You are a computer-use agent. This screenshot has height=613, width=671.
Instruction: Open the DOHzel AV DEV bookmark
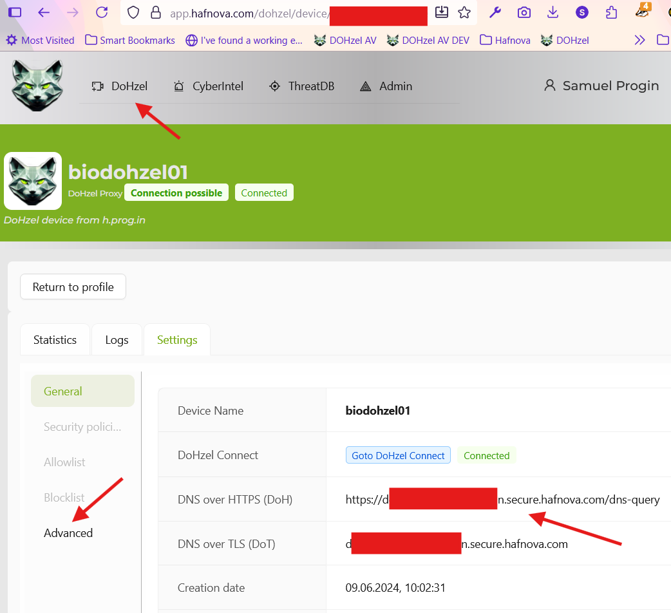[428, 40]
